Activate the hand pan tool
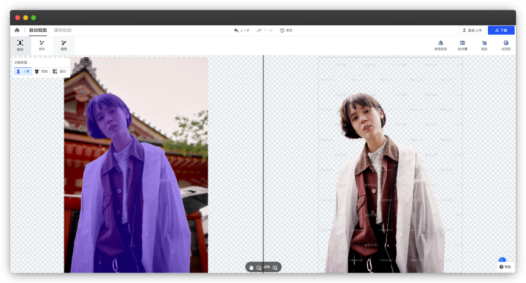The width and height of the screenshot is (526, 283). pos(251,268)
